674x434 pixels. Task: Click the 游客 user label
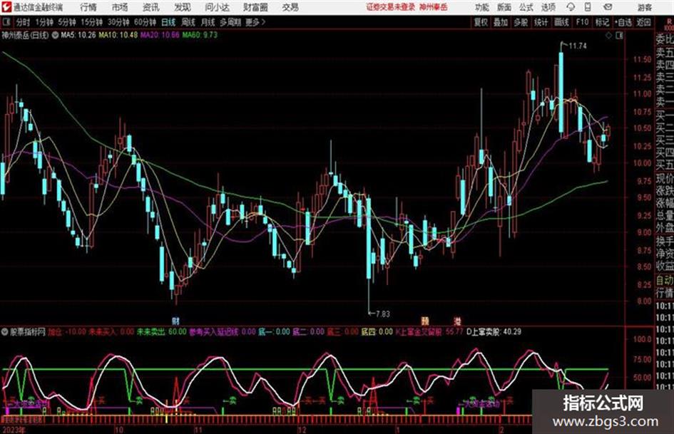pyautogui.click(x=645, y=7)
